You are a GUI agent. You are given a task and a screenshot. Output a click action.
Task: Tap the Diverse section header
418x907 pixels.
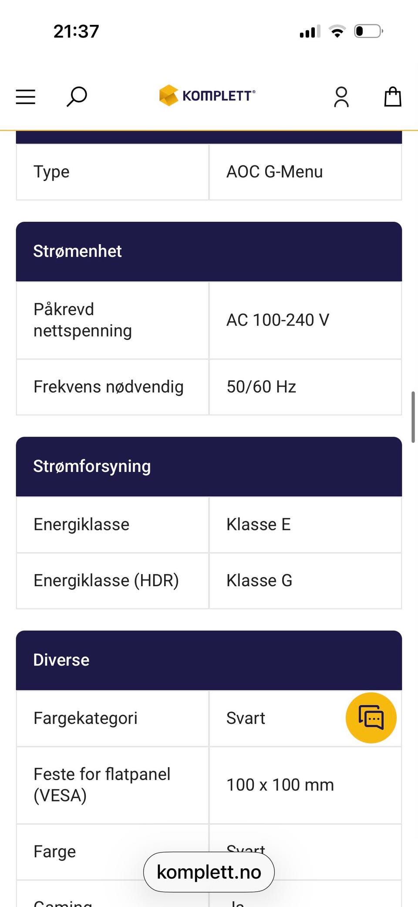209,660
